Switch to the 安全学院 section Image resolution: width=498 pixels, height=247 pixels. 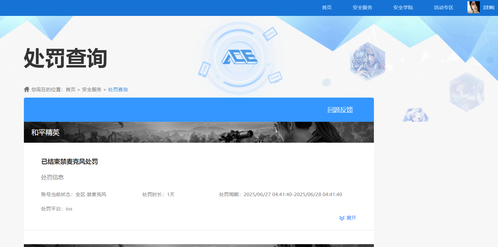click(x=403, y=7)
